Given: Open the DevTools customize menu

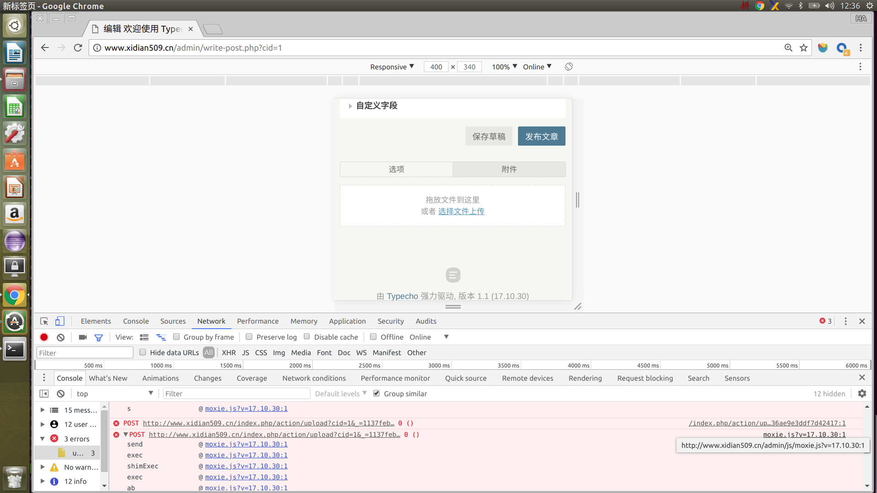Looking at the screenshot, I should (x=845, y=321).
